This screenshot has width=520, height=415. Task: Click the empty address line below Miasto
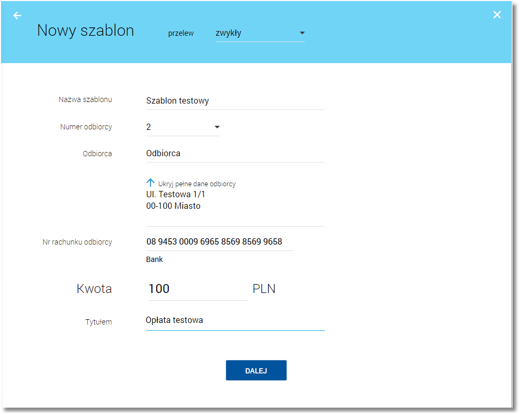pyautogui.click(x=235, y=219)
